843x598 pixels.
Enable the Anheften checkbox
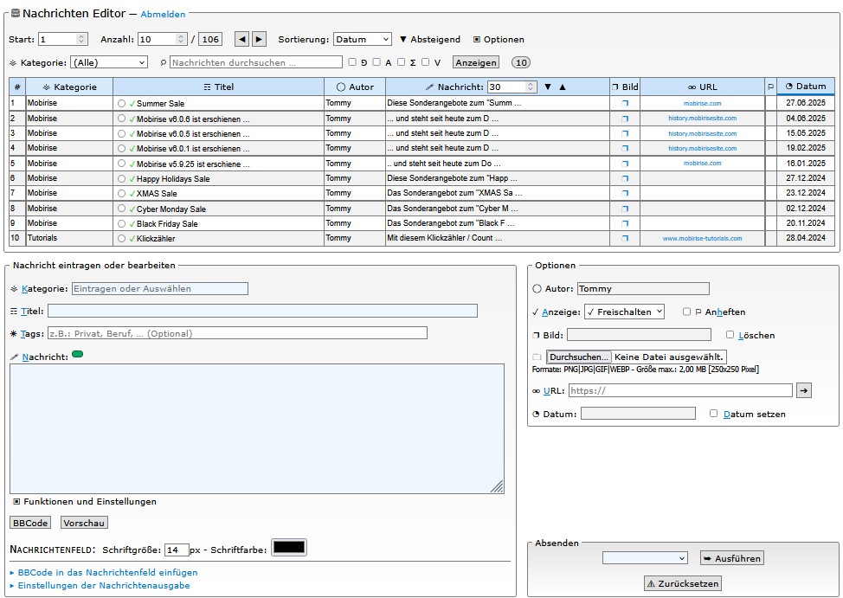tap(686, 312)
